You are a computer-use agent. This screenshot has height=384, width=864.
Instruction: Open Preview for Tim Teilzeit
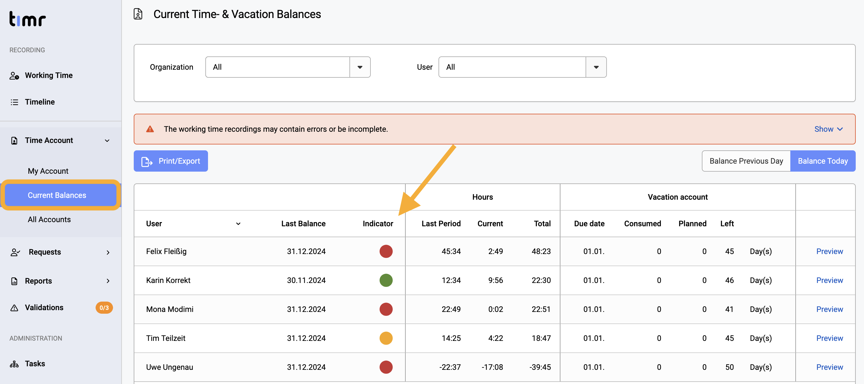tap(829, 338)
